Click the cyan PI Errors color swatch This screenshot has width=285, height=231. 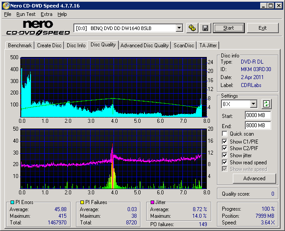pos(12,202)
